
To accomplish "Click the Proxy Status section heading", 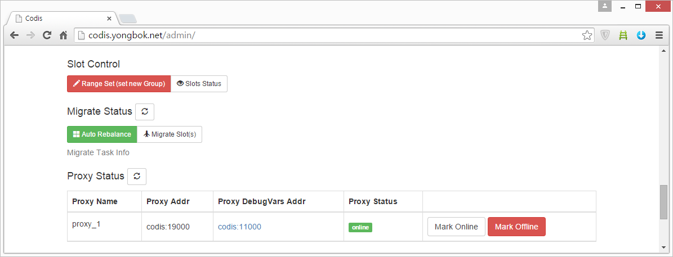I will [x=96, y=176].
